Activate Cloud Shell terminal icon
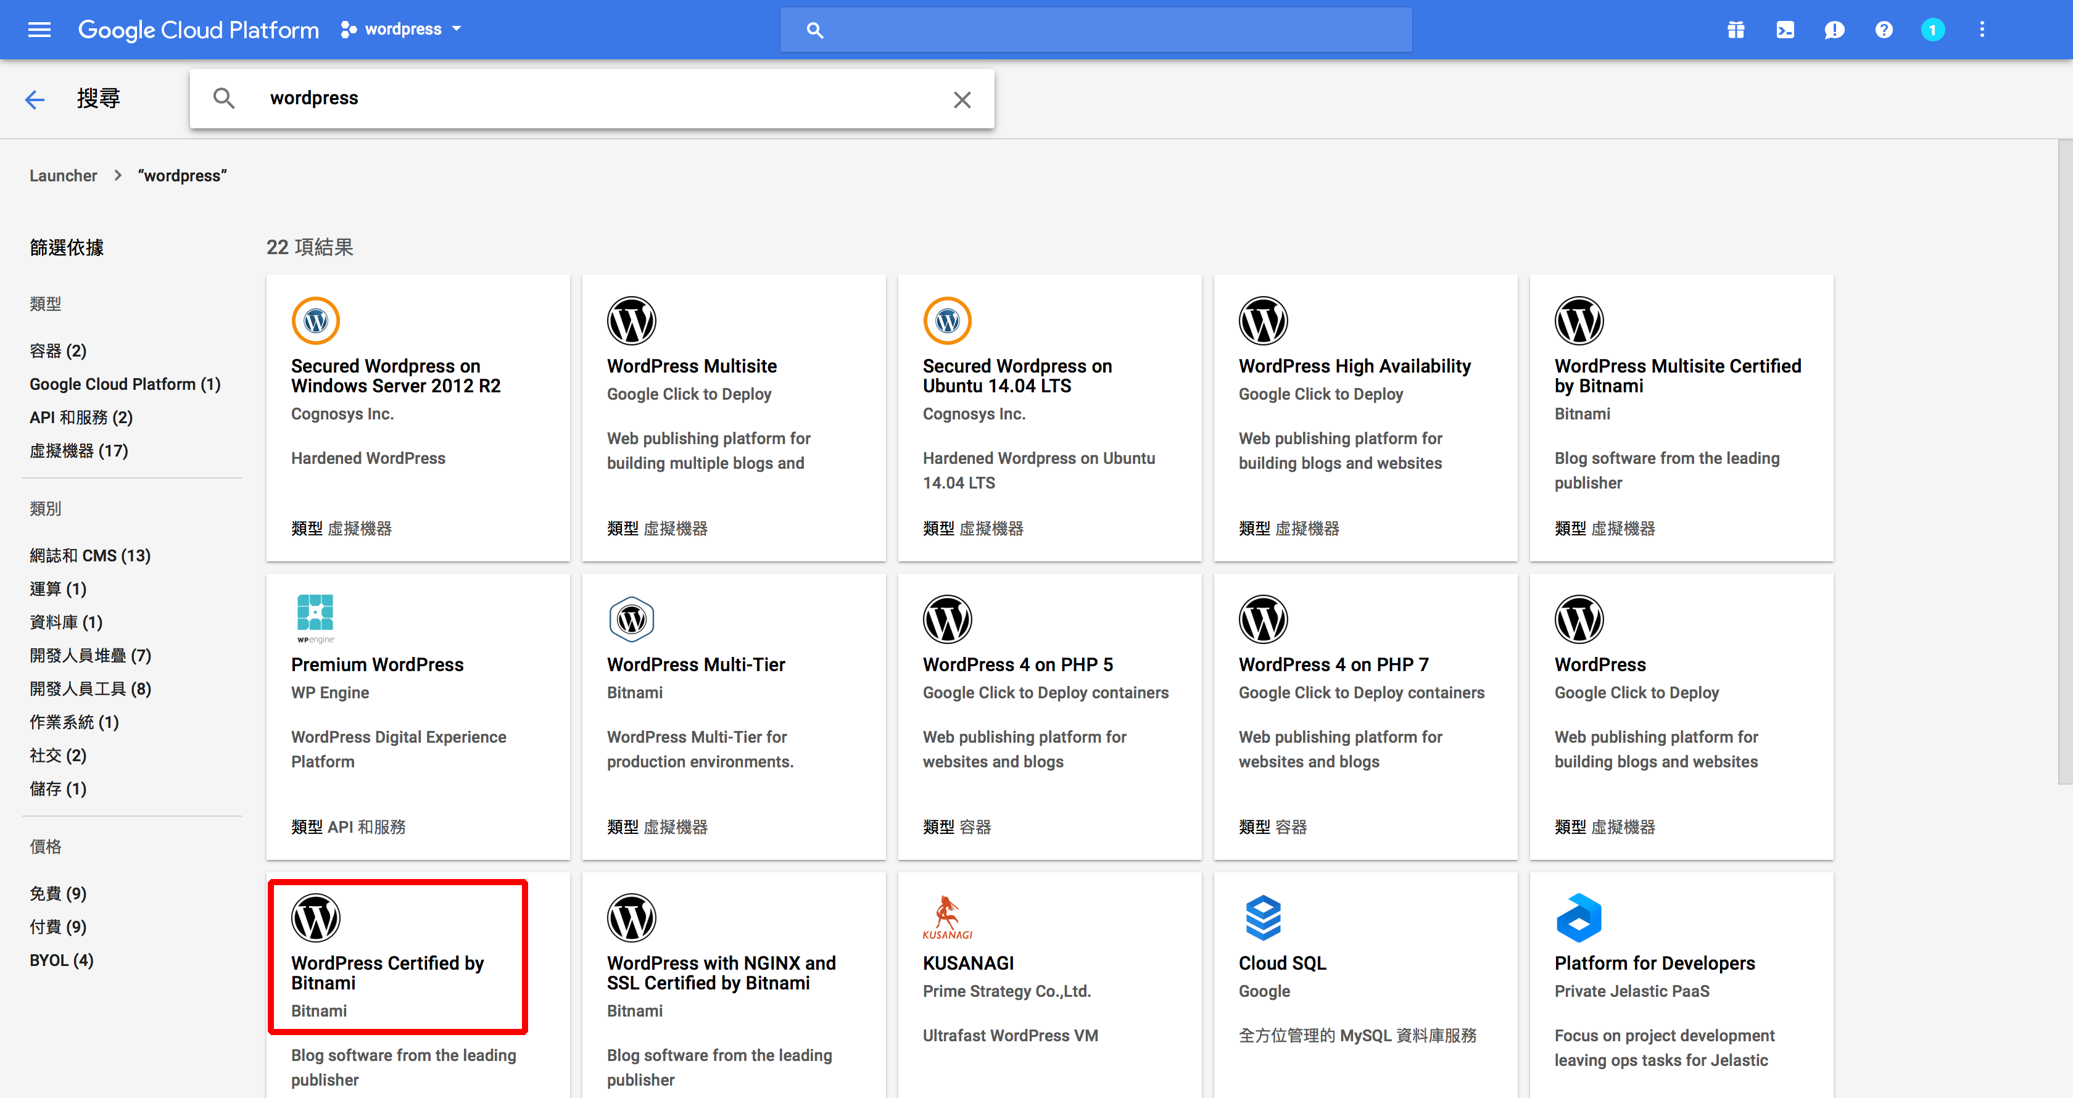Viewport: 2073px width, 1098px height. pos(1784,30)
